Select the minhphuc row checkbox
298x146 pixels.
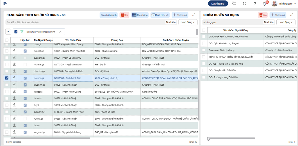pos(7,51)
